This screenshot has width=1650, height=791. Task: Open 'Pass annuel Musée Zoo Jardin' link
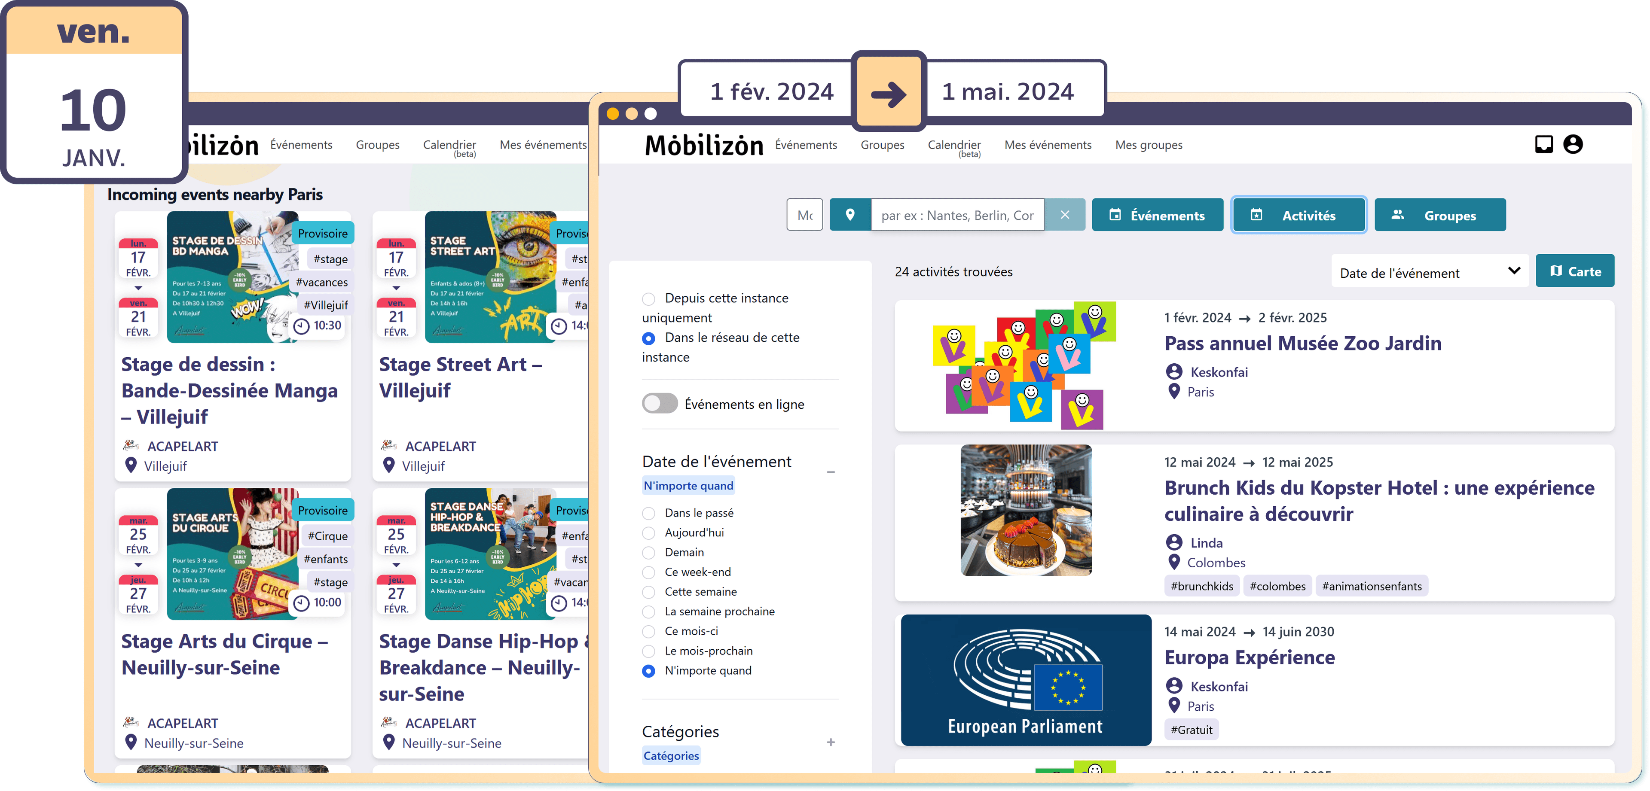1302,344
